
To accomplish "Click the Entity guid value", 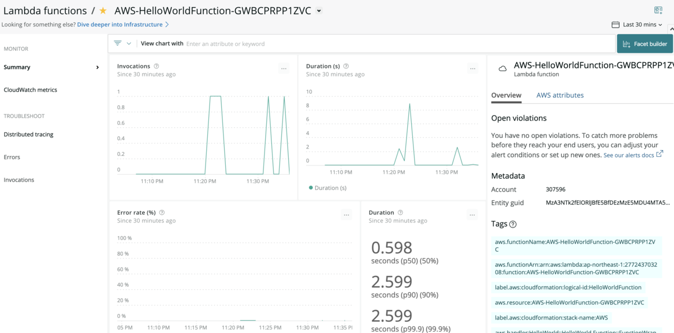I will (608, 202).
